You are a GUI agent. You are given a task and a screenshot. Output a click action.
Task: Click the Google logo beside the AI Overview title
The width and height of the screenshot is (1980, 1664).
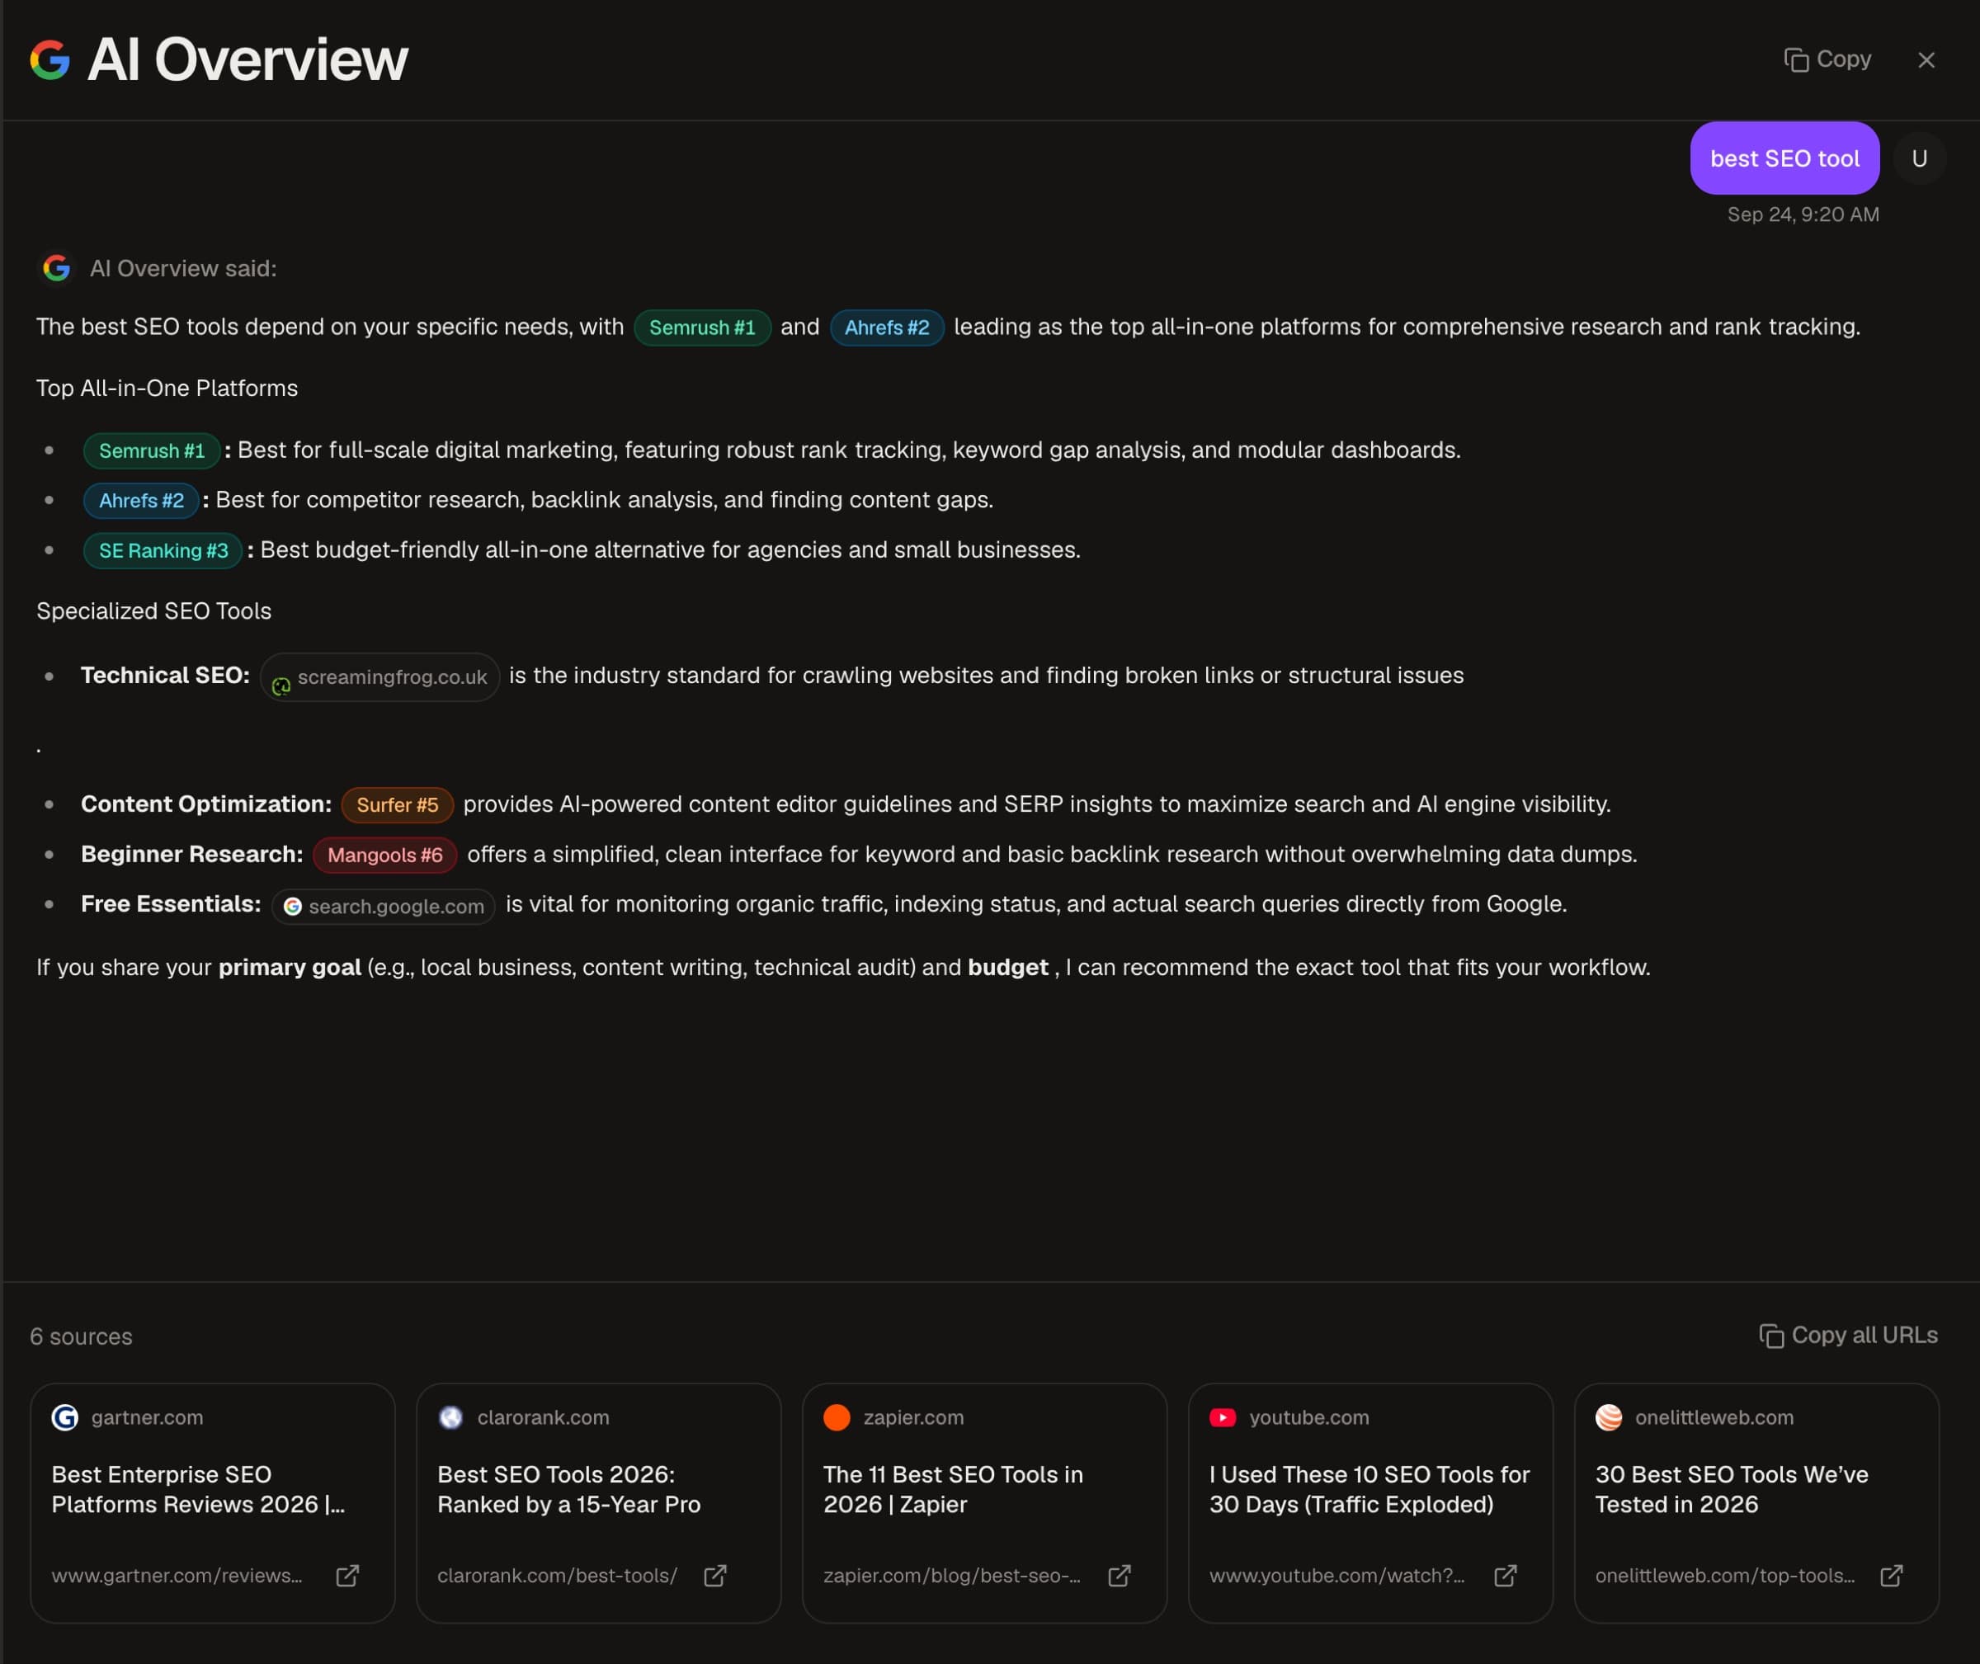tap(50, 59)
